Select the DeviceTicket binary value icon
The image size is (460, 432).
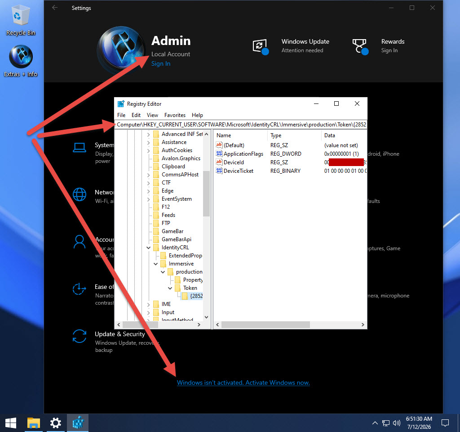click(219, 171)
